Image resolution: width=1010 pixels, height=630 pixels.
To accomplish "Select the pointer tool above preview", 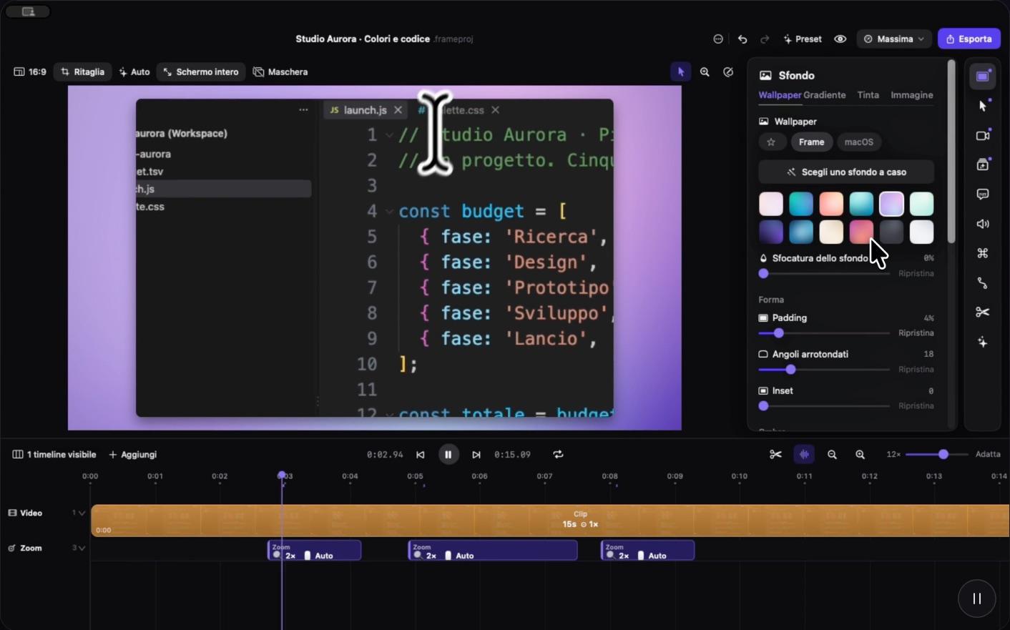I will pyautogui.click(x=681, y=72).
